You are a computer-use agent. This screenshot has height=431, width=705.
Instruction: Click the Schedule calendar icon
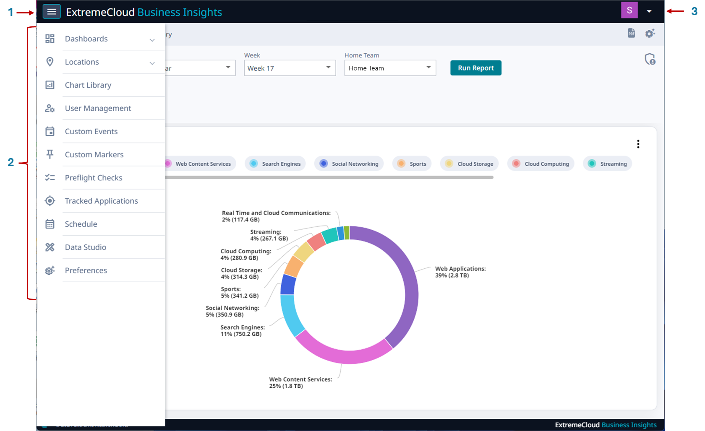click(x=50, y=224)
